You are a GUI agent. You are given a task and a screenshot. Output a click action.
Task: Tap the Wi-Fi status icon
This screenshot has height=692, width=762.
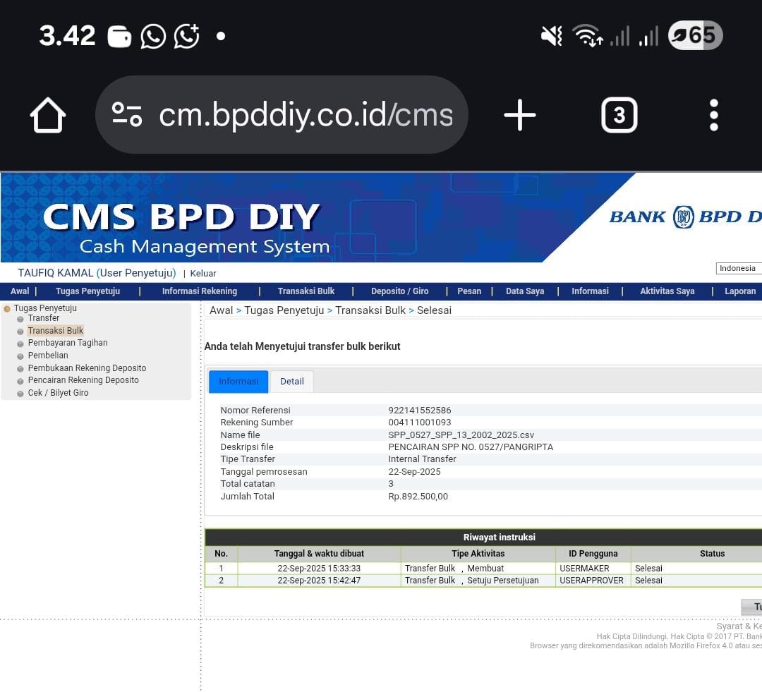pyautogui.click(x=588, y=35)
